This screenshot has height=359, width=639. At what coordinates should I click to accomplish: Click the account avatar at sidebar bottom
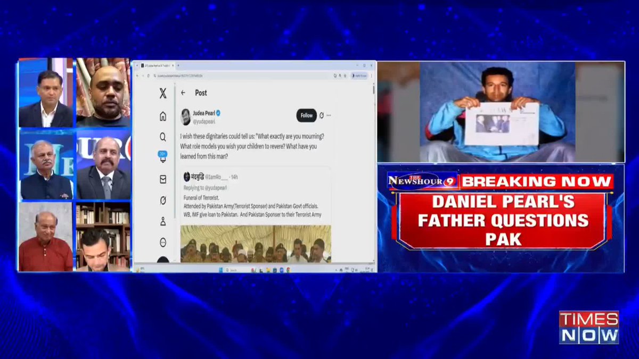(x=163, y=261)
